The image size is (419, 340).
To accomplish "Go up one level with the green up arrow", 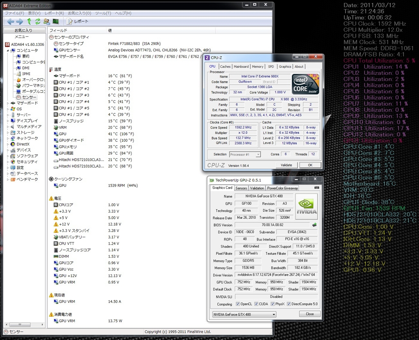I will click(29, 21).
